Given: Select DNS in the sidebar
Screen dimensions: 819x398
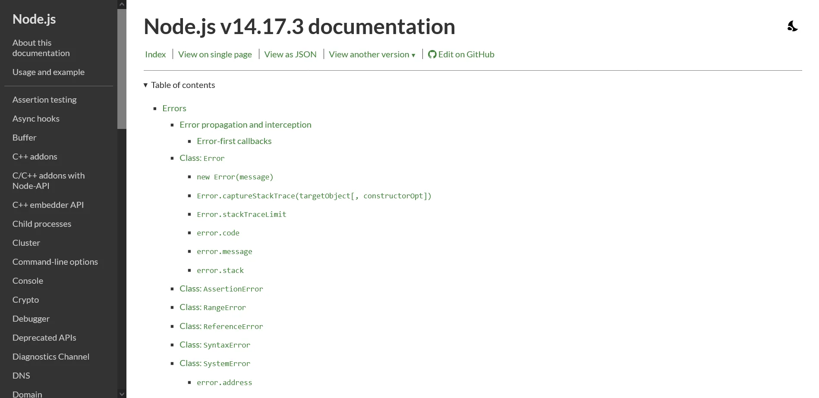Looking at the screenshot, I should click(21, 376).
